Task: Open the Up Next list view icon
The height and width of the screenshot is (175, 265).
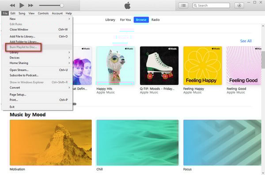Action: tap(183, 5)
